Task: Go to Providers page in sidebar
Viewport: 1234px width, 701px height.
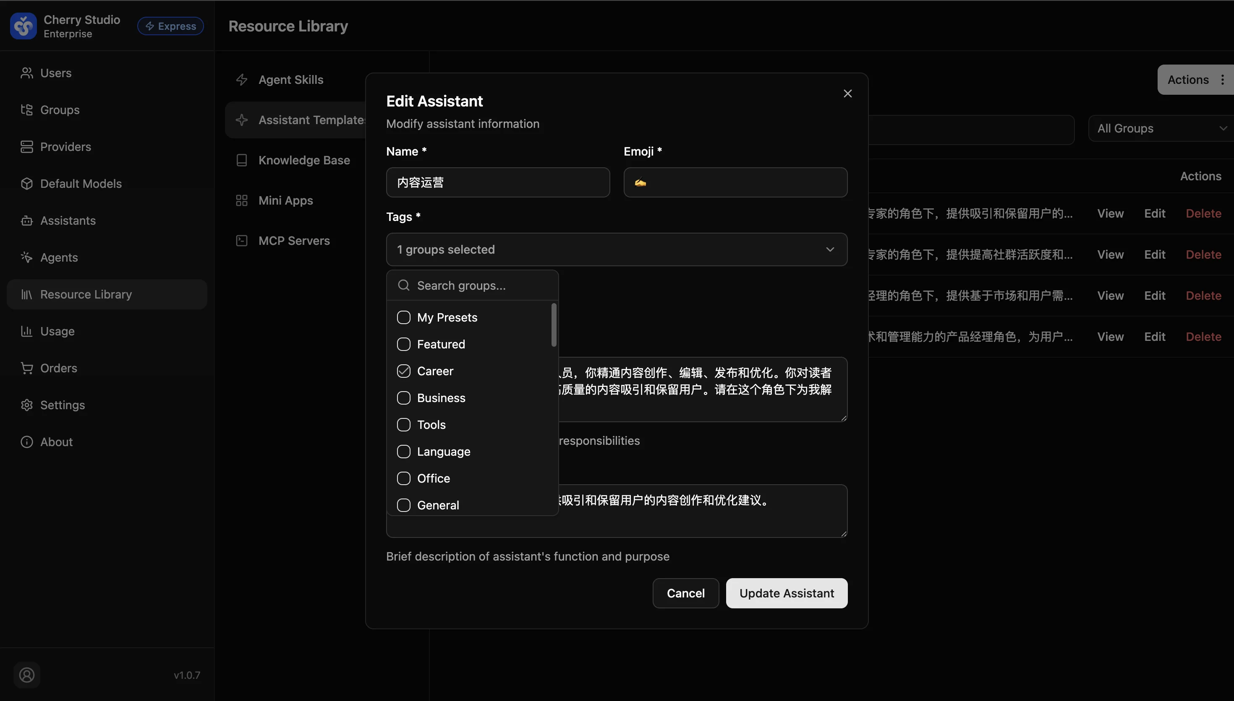Action: (x=107, y=146)
